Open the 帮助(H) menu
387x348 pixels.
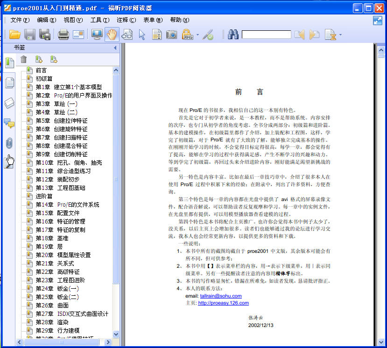pyautogui.click(x=180, y=20)
